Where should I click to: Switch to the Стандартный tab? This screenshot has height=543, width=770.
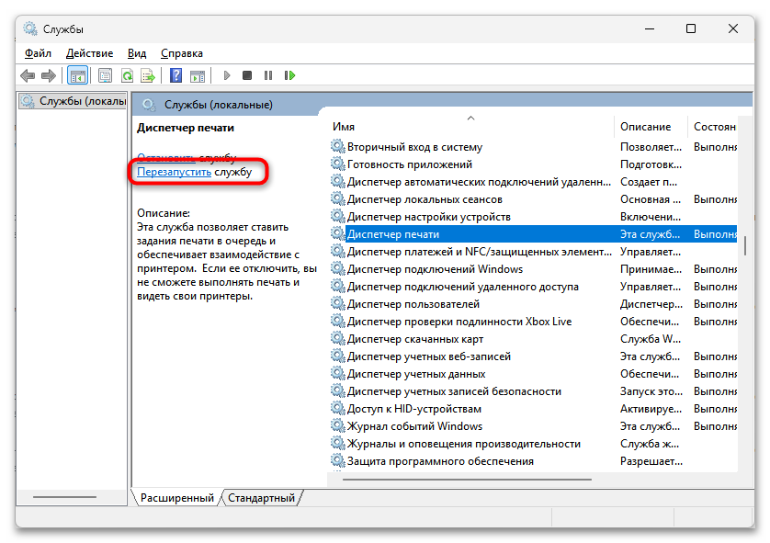click(261, 498)
